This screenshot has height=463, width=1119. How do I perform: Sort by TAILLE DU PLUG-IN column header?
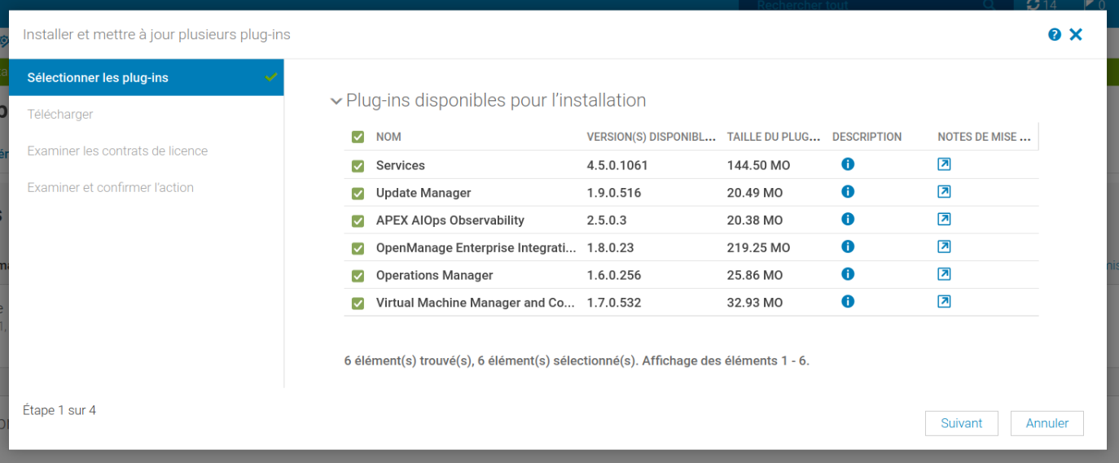pyautogui.click(x=774, y=137)
